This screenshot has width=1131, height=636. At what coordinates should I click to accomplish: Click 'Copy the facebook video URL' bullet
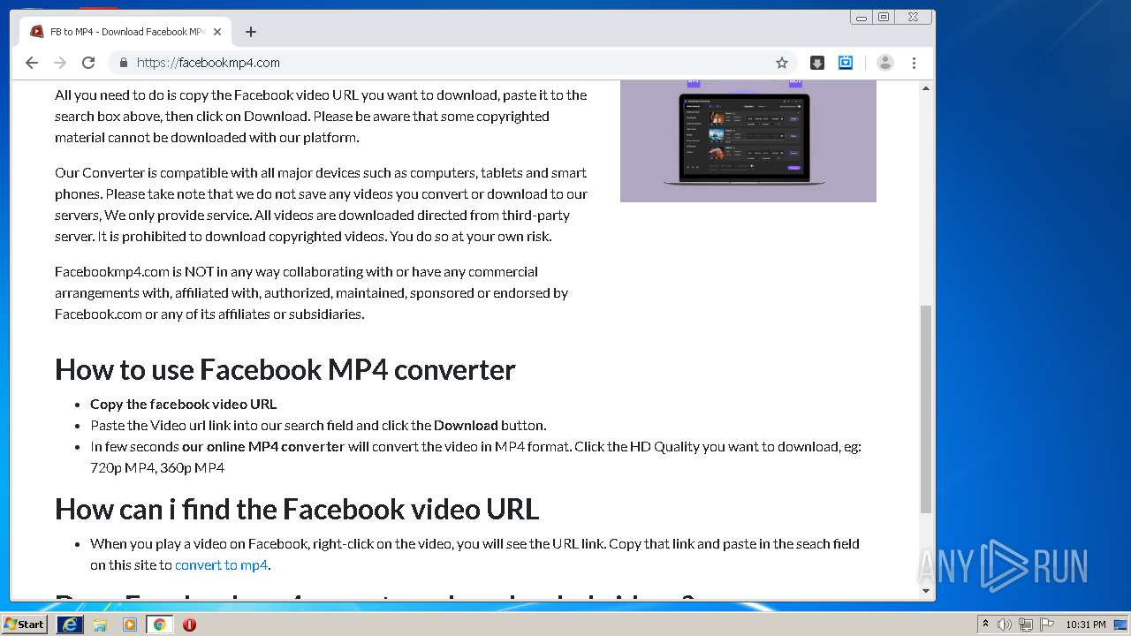[184, 404]
